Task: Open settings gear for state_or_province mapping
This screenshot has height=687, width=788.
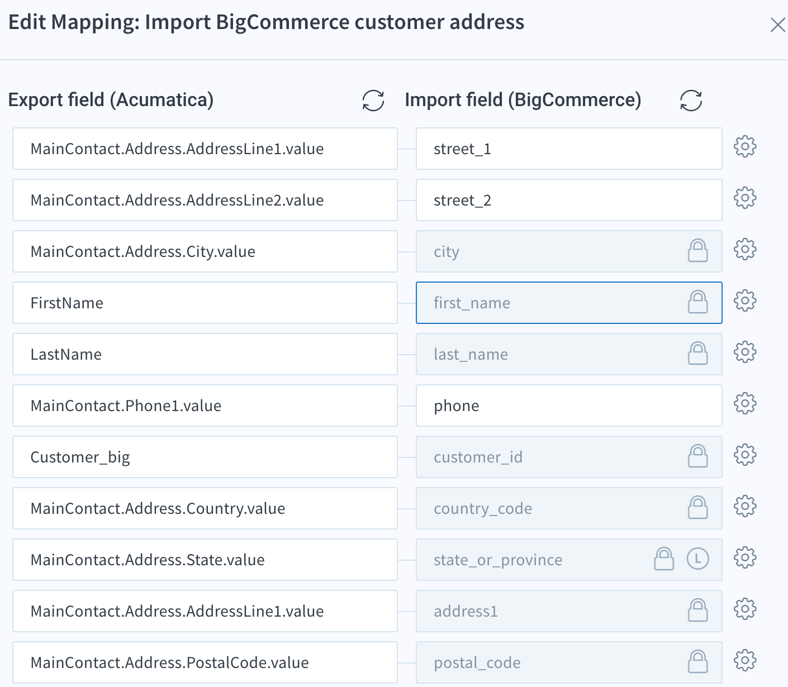Action: coord(745,558)
